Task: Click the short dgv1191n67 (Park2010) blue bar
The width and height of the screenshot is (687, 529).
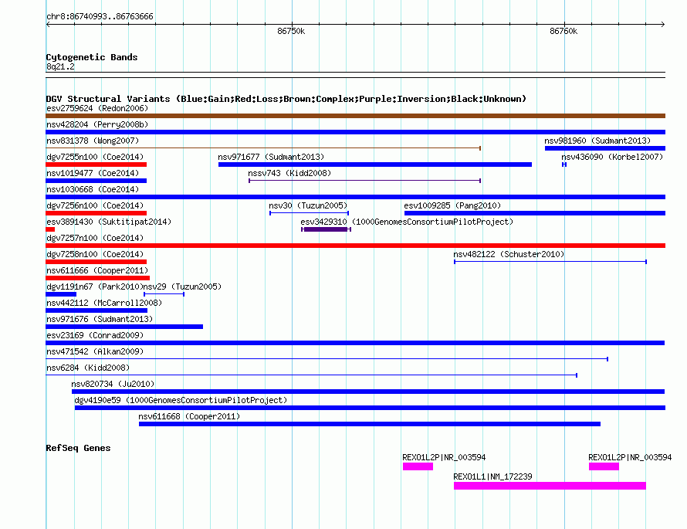Action: click(x=61, y=294)
